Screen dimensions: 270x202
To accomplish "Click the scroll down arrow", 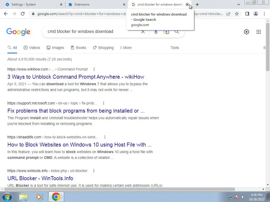I will pos(268,185).
